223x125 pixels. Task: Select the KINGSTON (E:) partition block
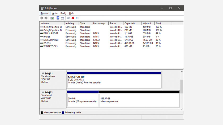click(114, 80)
